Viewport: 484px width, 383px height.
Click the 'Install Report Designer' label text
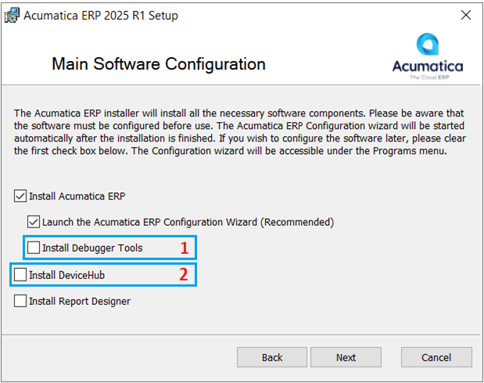80,301
